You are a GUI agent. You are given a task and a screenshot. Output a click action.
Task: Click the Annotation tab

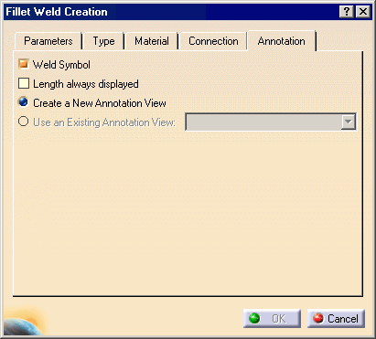(281, 41)
